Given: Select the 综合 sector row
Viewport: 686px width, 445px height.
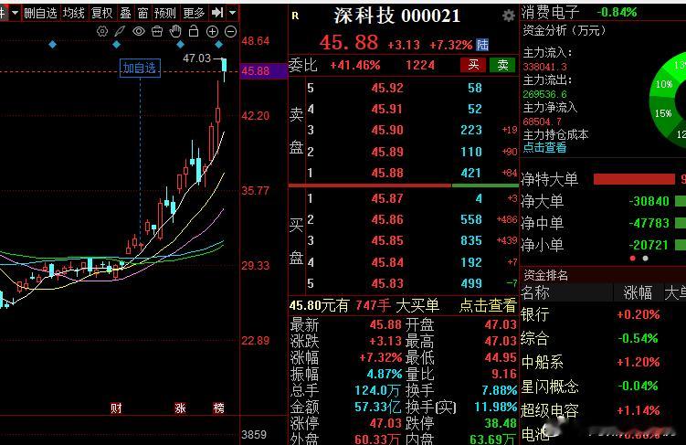Looking at the screenshot, I should [x=603, y=338].
